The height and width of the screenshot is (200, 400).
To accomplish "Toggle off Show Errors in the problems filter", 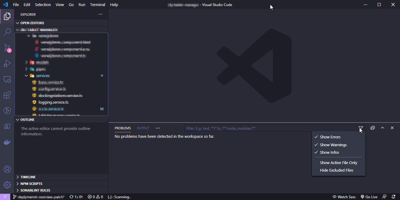I will [330, 137].
